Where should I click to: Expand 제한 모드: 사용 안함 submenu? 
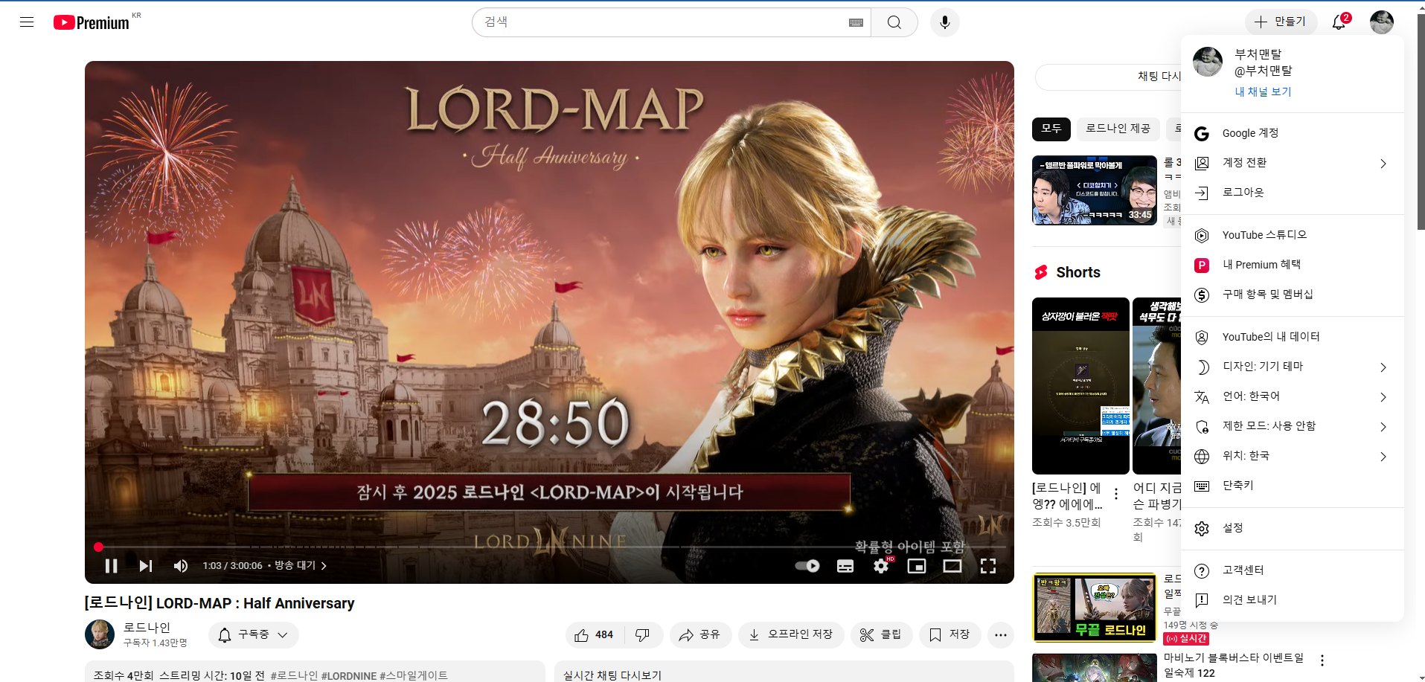point(1293,426)
